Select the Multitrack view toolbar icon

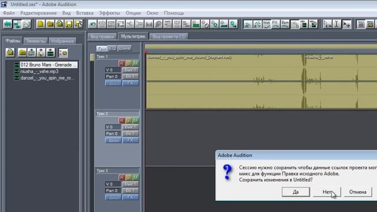point(17,24)
